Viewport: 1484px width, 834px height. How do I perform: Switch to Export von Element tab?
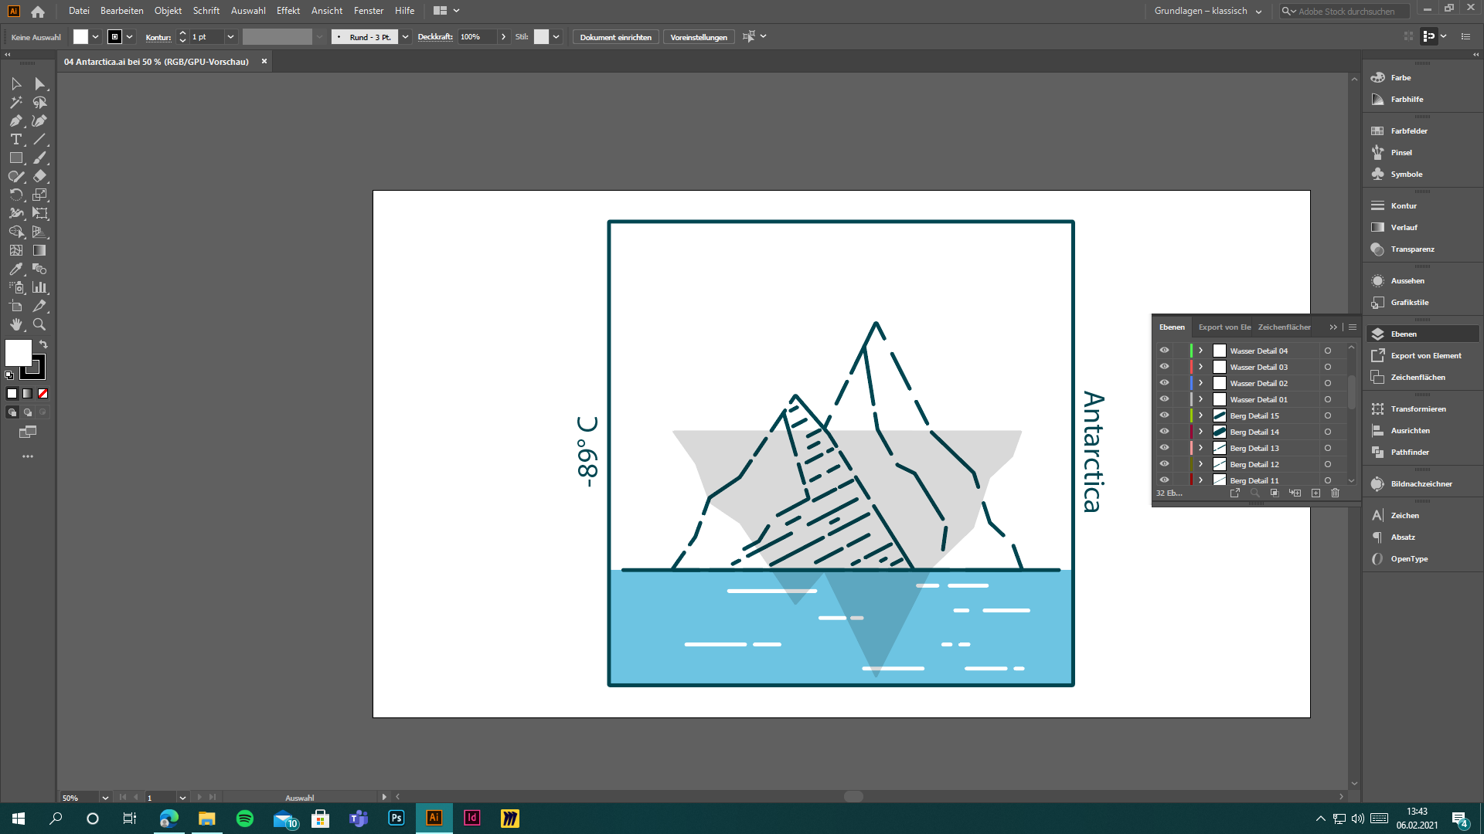click(x=1224, y=327)
